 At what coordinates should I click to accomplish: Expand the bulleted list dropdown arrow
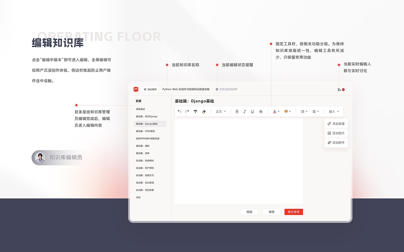318,112
